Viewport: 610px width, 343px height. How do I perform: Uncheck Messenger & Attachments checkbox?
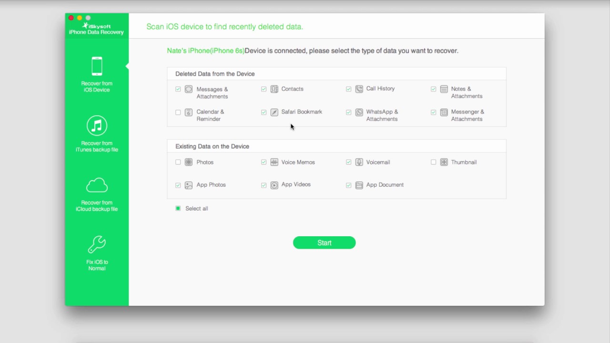pos(433,112)
